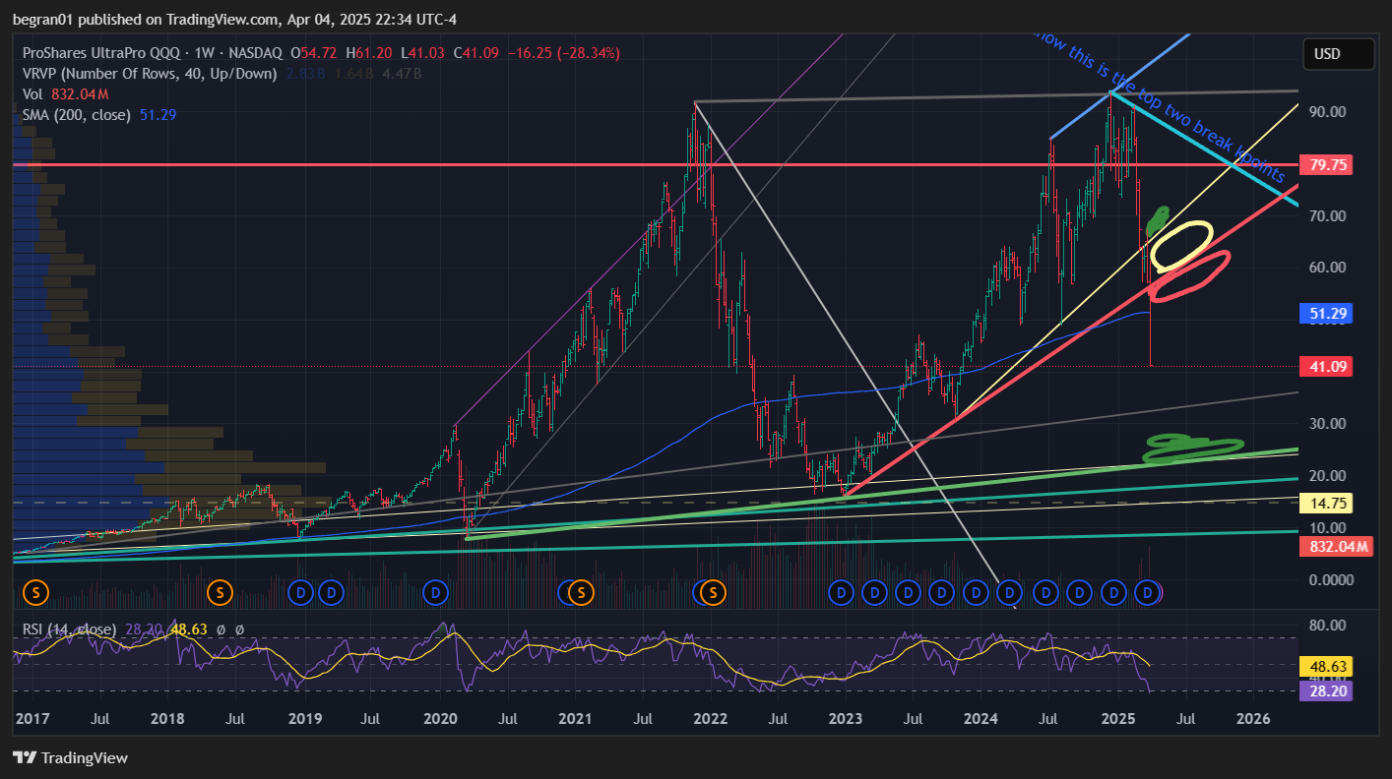Open the dividend marker from March 2024
Viewport: 1392px width, 779px height.
point(1009,592)
